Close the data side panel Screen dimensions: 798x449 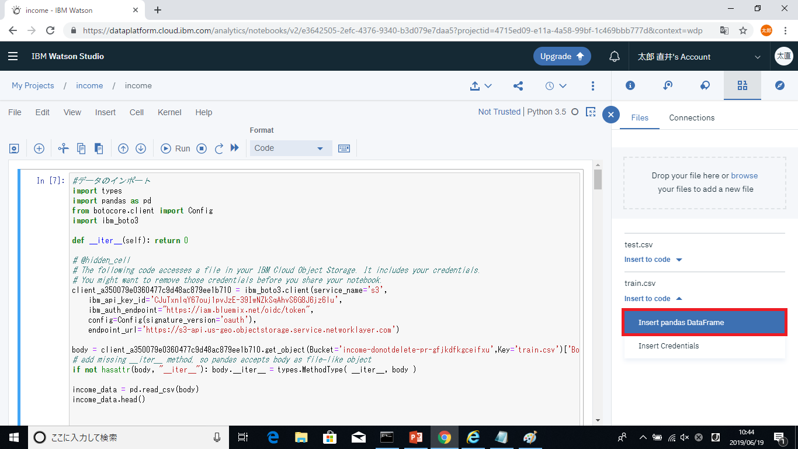pos(610,115)
